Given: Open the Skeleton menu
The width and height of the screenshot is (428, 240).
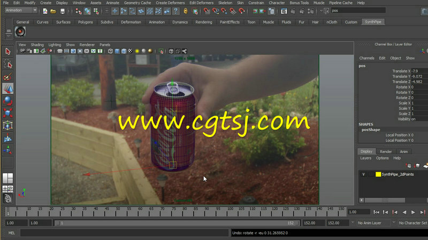Looking at the screenshot, I should pos(225,3).
